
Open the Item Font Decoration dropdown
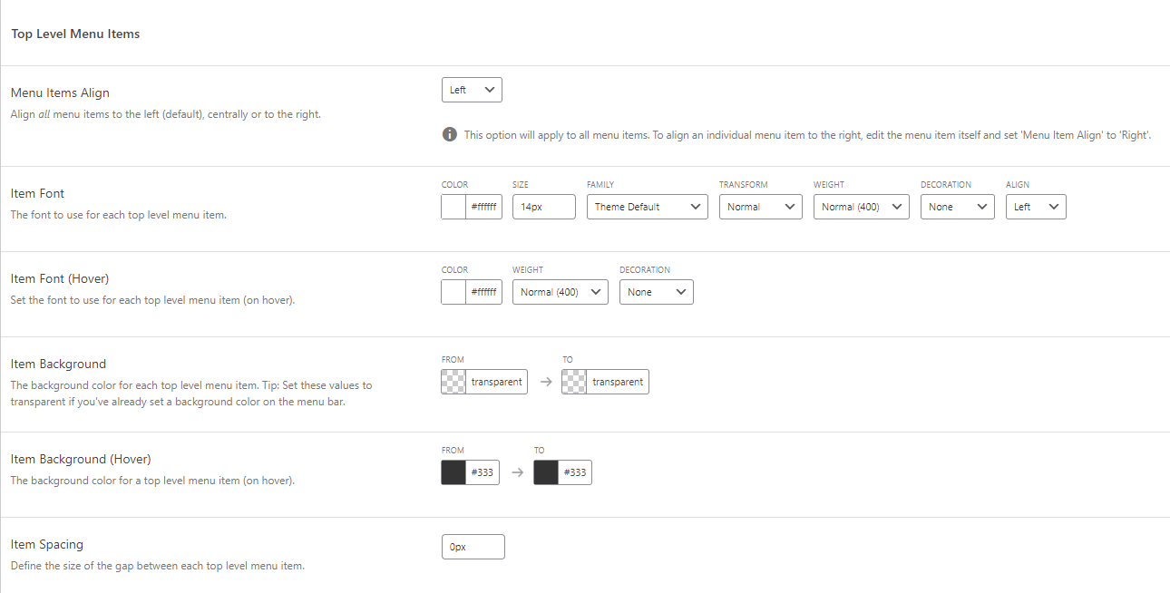[957, 206]
